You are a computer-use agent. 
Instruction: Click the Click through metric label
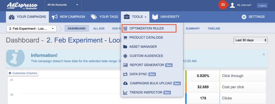click(x=233, y=76)
